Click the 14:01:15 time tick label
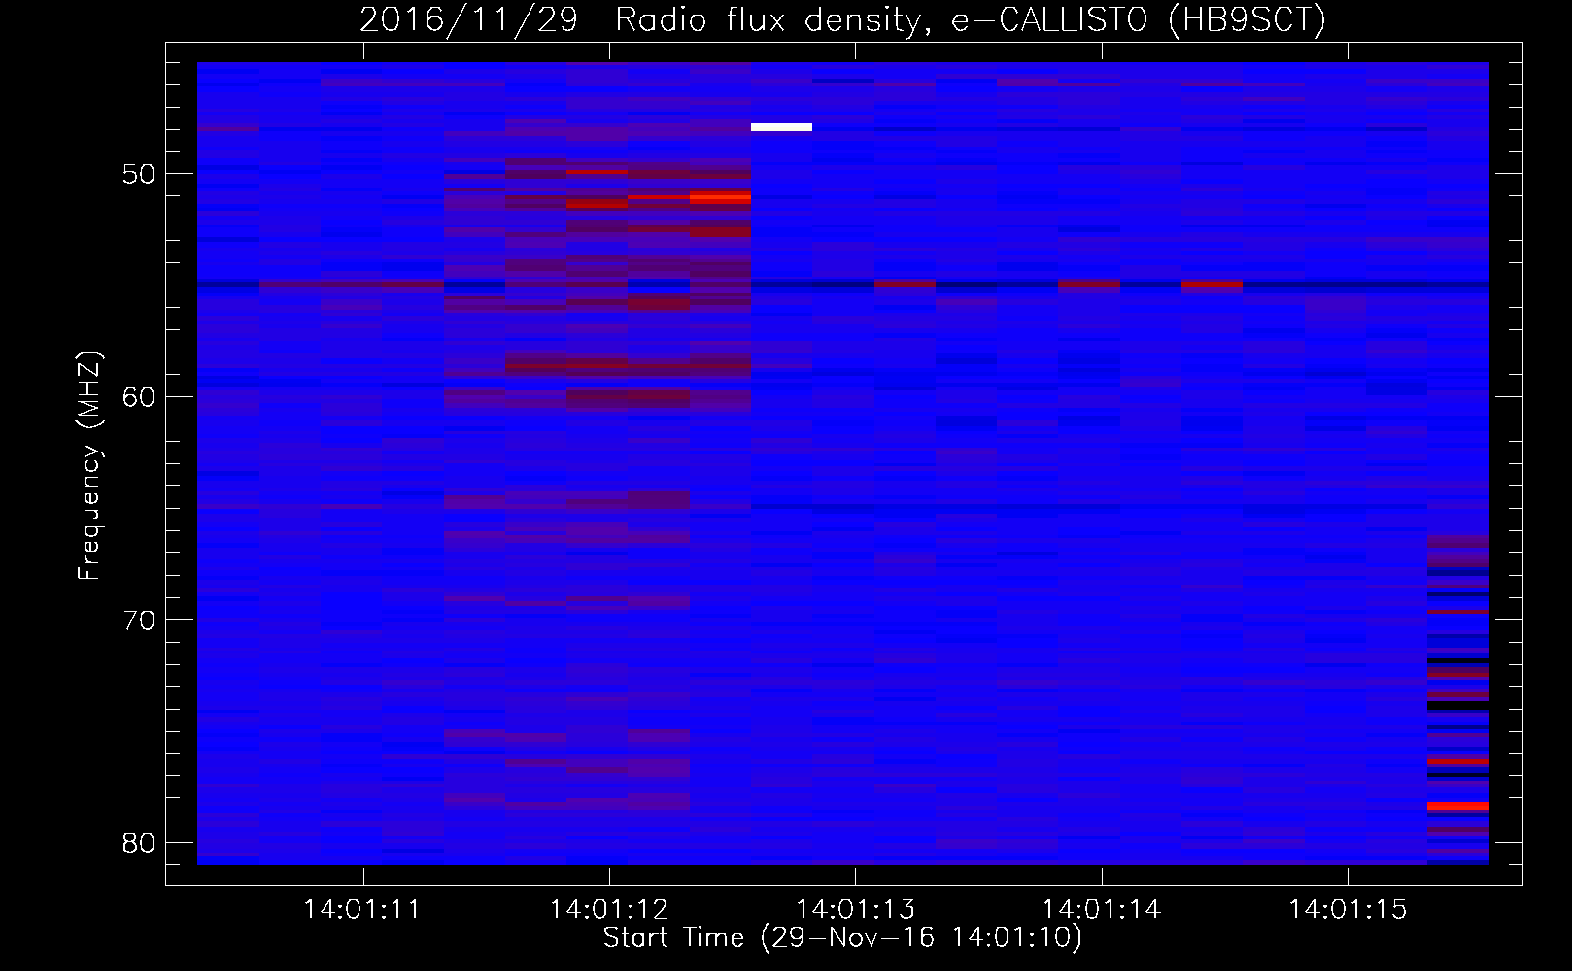Screen dimensions: 1572x971 pos(1348,909)
